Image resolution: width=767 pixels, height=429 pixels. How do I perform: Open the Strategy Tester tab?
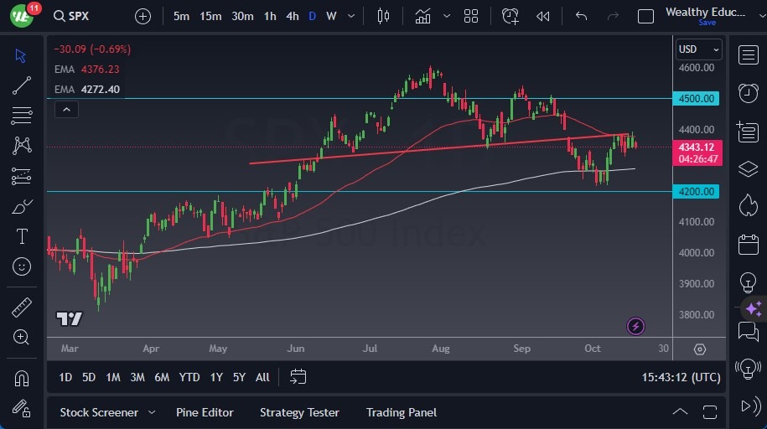pos(299,412)
